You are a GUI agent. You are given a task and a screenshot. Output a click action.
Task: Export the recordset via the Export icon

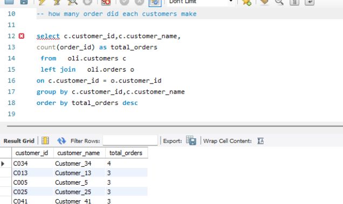tap(191, 140)
